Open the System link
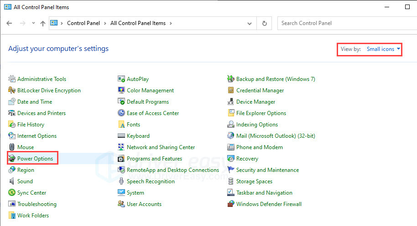This screenshot has height=226, width=417. tap(136, 193)
